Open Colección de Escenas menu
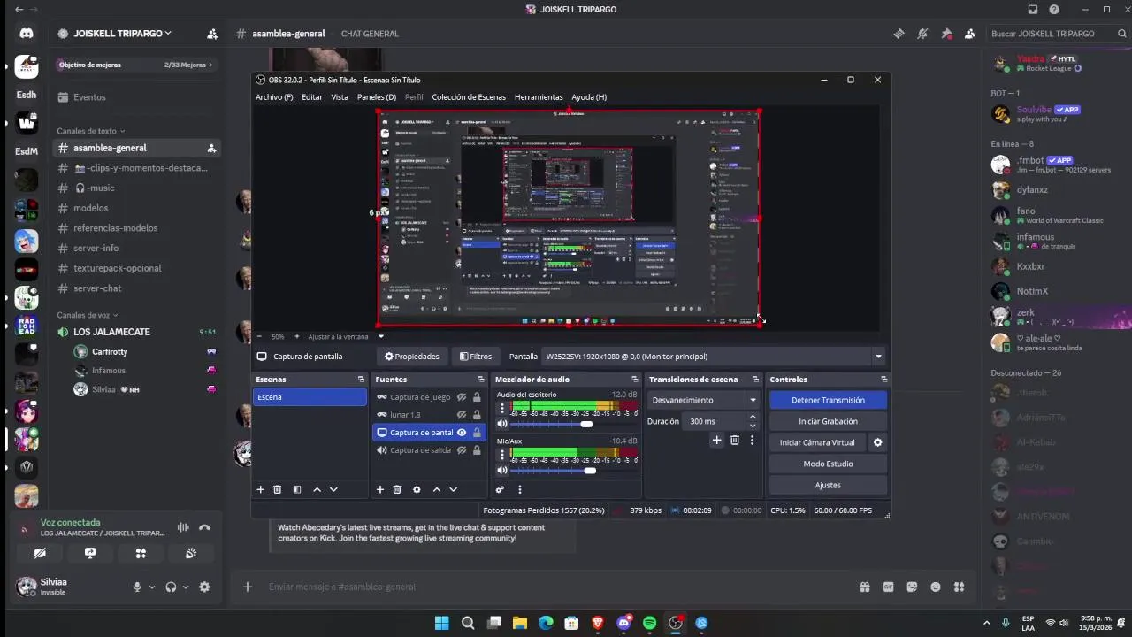This screenshot has height=637, width=1132. [x=469, y=97]
